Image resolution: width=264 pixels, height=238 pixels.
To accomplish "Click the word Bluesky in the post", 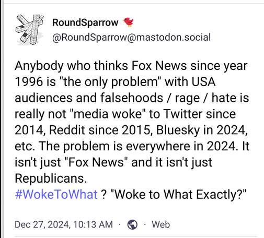I will coord(178,130).
